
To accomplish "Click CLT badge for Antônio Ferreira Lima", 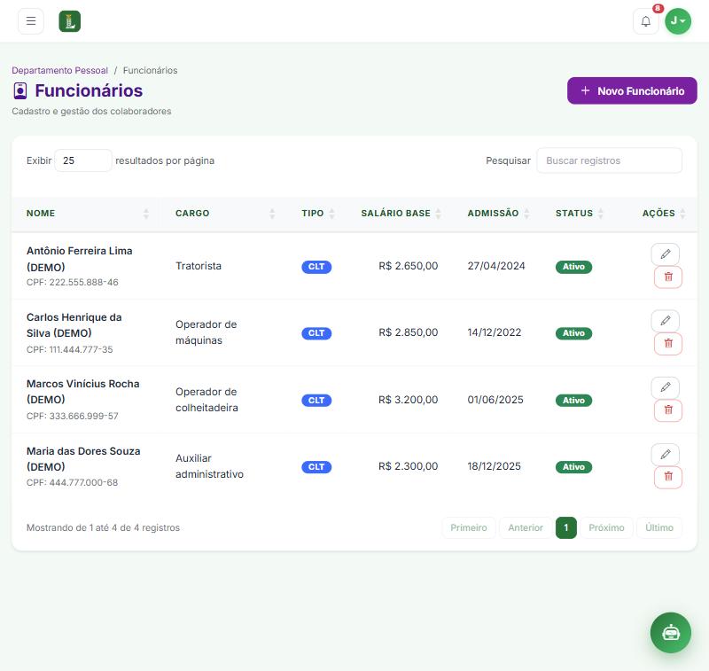I will [x=316, y=267].
